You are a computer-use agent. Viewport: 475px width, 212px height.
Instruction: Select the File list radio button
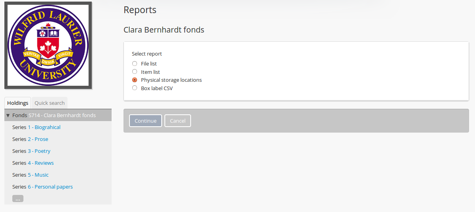135,64
